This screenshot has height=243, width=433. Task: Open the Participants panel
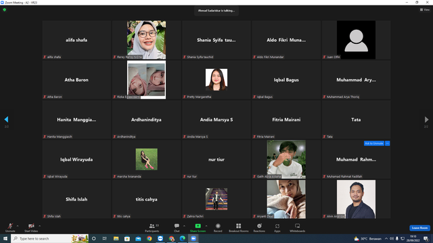(x=152, y=227)
